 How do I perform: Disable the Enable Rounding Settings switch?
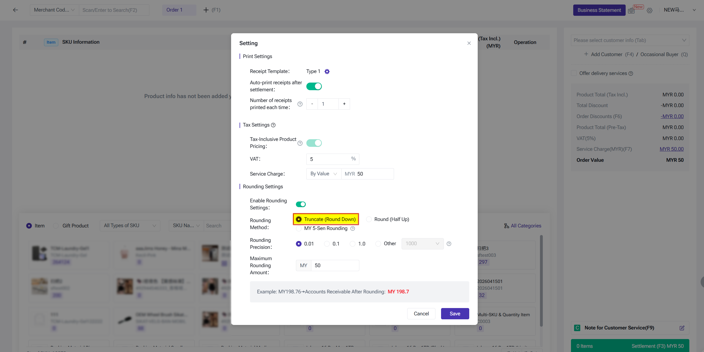tap(301, 204)
